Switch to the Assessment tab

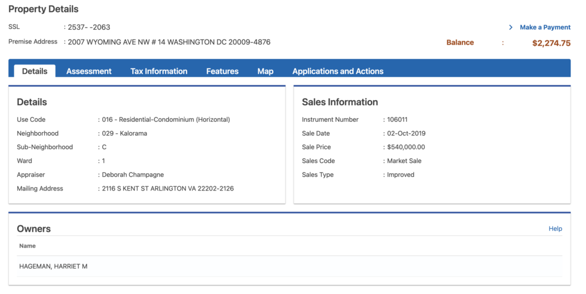(89, 71)
